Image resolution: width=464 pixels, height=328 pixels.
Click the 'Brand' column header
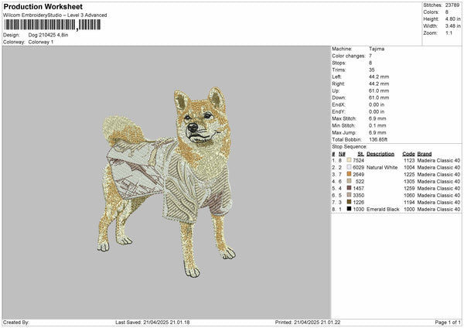point(425,154)
